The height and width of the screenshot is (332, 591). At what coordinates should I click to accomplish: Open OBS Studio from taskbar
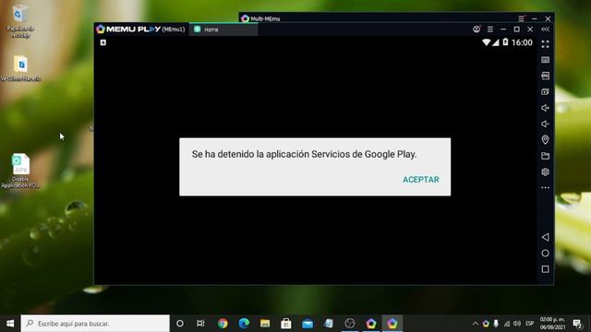click(350, 324)
